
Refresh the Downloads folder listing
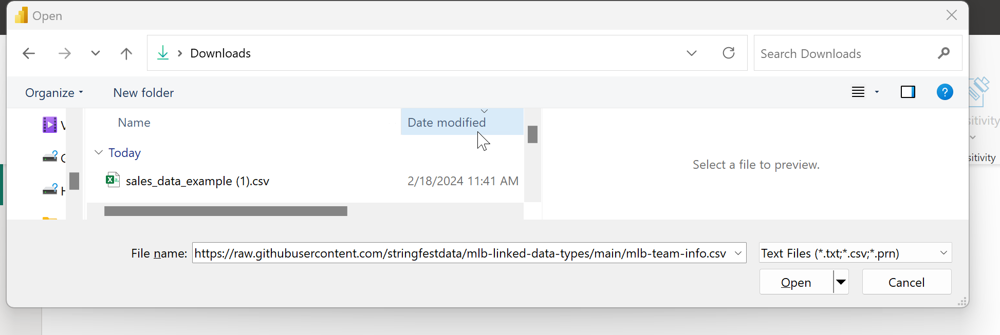tap(728, 53)
